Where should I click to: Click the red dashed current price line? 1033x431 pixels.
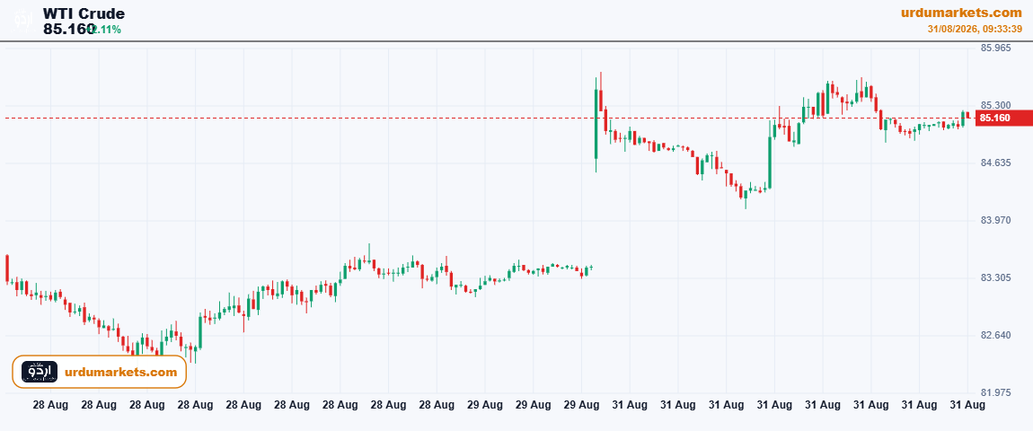tap(488, 118)
